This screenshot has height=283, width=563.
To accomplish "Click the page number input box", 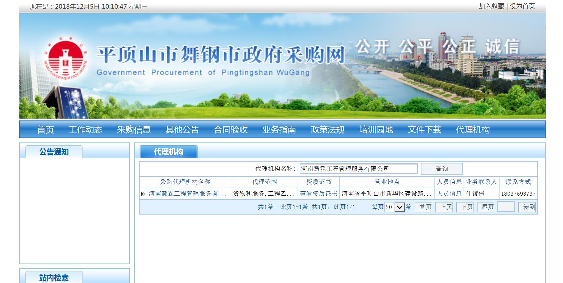I will pyautogui.click(x=506, y=207).
